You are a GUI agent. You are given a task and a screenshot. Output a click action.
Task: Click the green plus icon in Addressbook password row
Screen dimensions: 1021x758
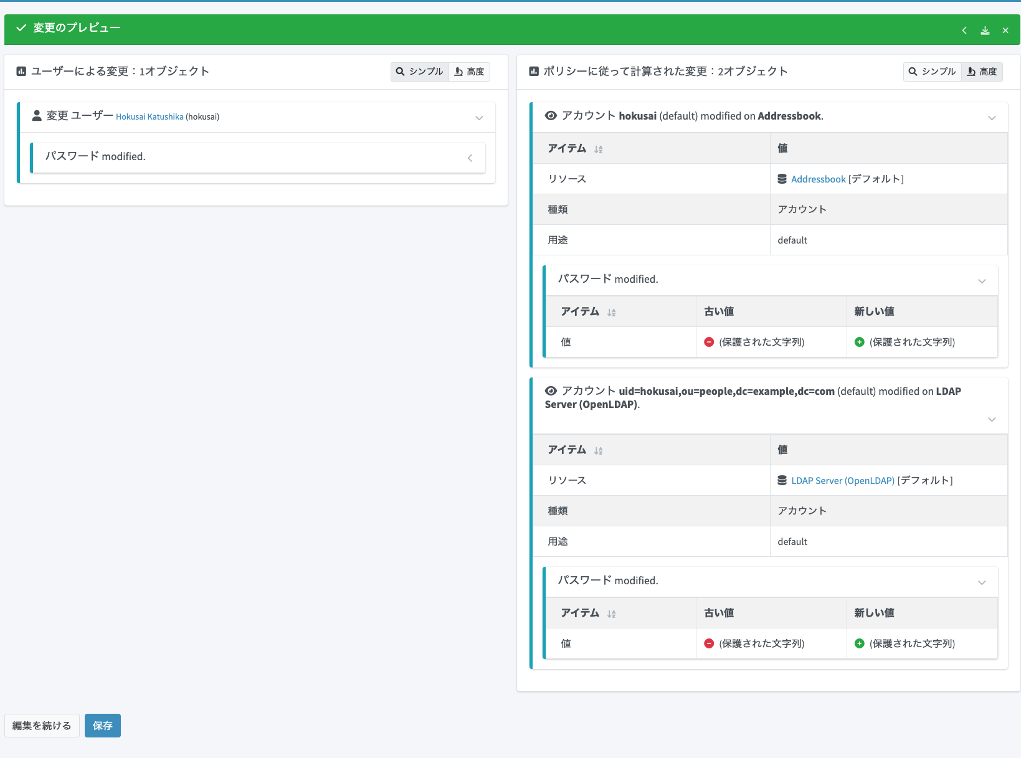(860, 342)
